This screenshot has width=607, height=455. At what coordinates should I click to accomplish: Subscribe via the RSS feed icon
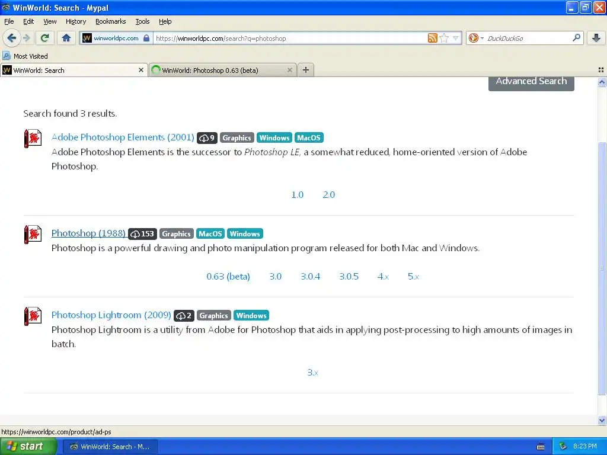click(x=432, y=38)
